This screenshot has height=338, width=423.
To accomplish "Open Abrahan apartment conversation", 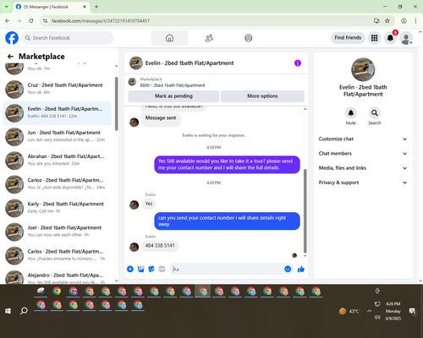I will coord(58,161).
